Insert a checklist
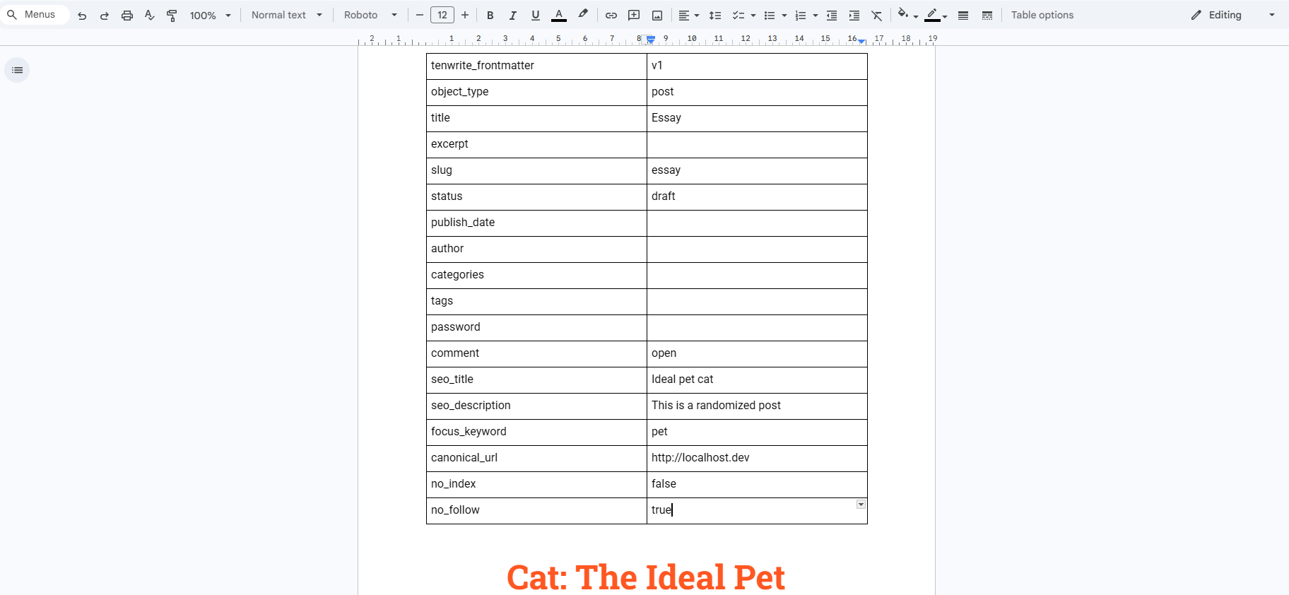The width and height of the screenshot is (1289, 595). (738, 15)
